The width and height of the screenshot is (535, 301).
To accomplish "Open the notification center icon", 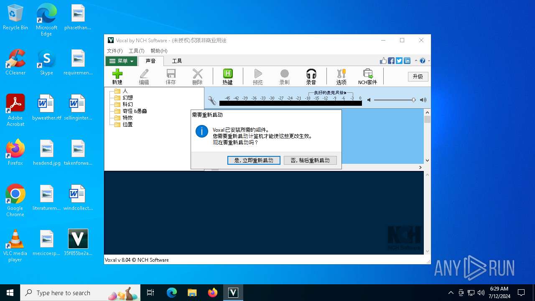I will [x=521, y=293].
